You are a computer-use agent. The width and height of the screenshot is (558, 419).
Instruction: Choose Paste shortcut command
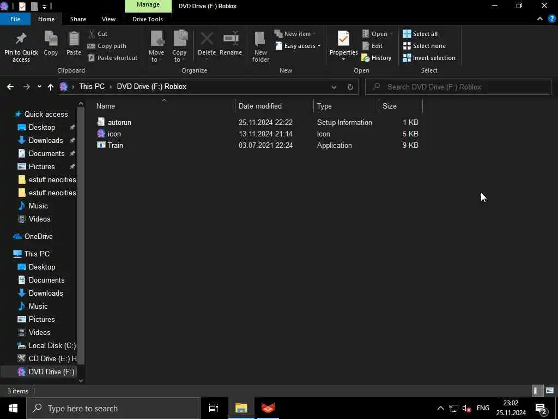point(113,58)
